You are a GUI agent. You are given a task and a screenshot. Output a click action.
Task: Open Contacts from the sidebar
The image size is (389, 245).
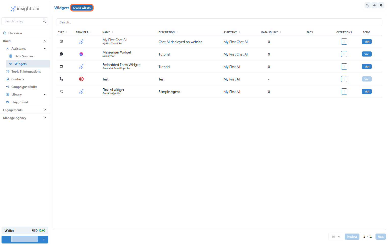click(18, 79)
